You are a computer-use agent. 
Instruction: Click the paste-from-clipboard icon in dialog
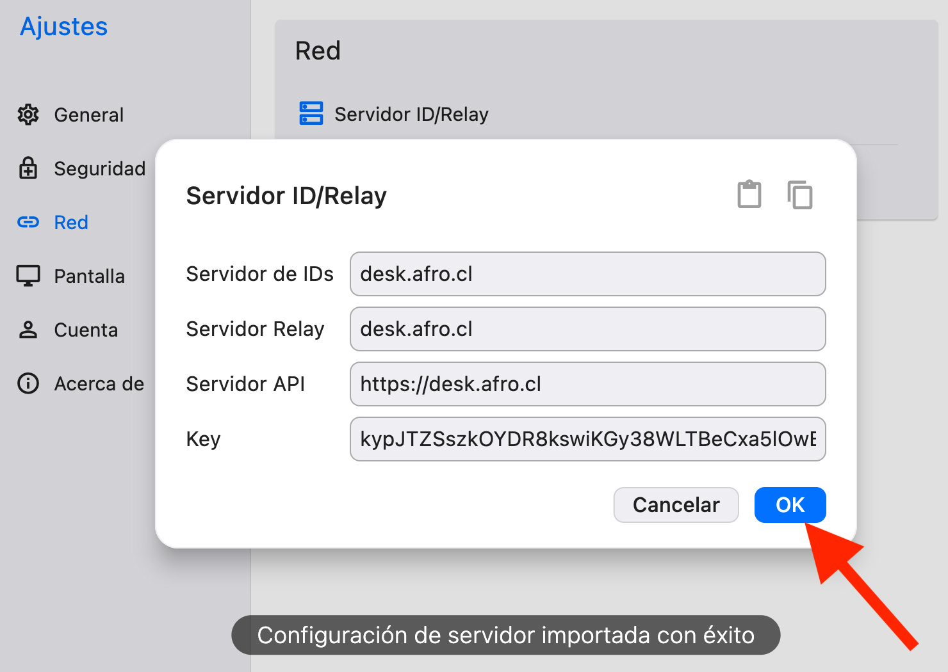pos(749,195)
